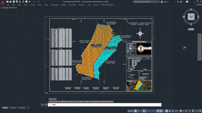Click the MODEL space status bar button
202x113 pixels.
coord(130,111)
